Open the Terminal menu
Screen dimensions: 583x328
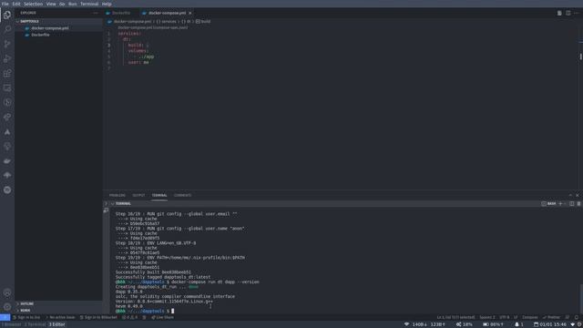(89, 4)
